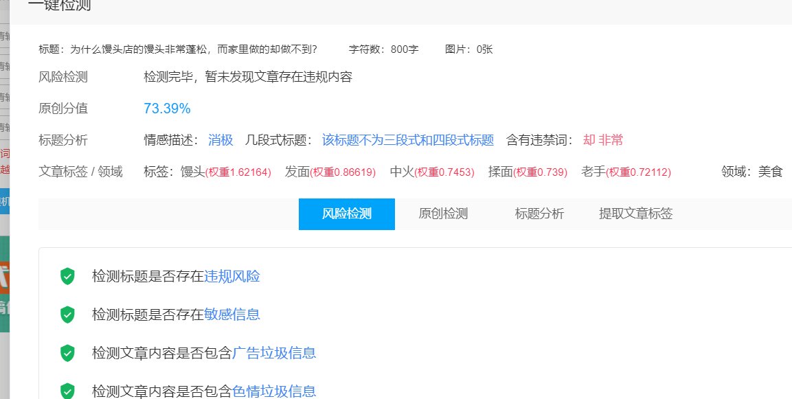This screenshot has width=792, height=399.
Task: Open the 标题分析 tab
Action: tap(539, 214)
